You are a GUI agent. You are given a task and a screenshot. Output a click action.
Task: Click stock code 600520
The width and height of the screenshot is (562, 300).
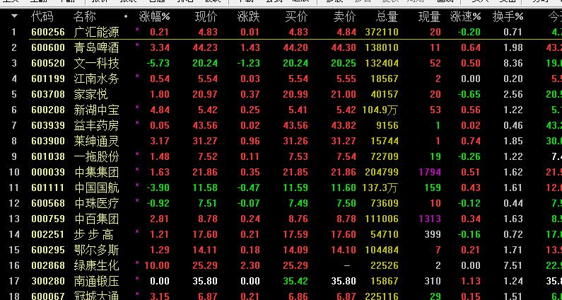(x=48, y=63)
